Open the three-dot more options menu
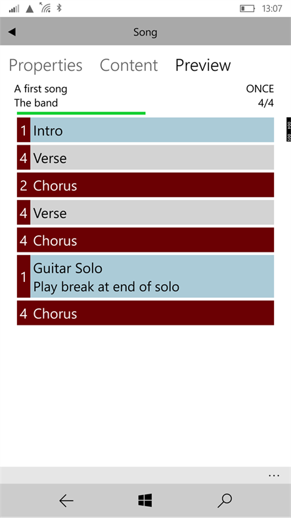This screenshot has width=291, height=518. point(274,476)
